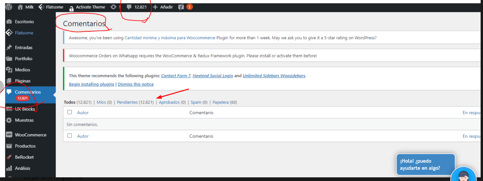Click the Flatsome label in the admin bar

(55, 7)
